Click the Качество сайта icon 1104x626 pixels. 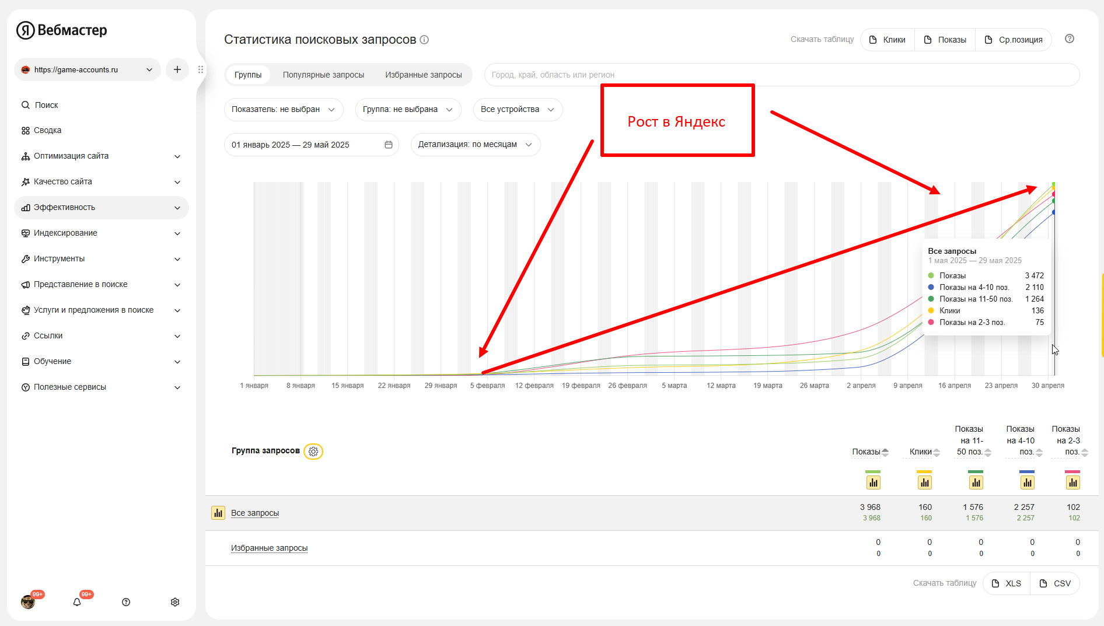tap(26, 182)
